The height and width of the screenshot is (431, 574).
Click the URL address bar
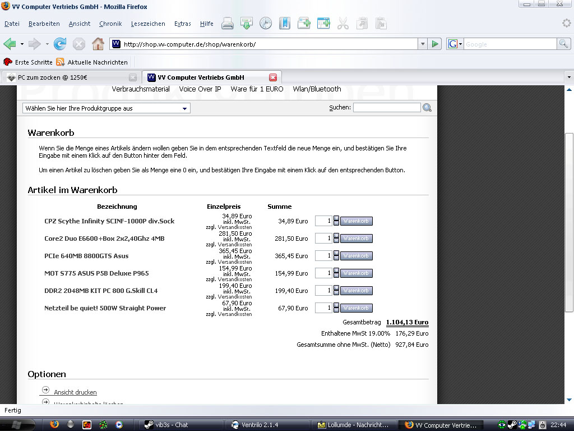click(263, 44)
